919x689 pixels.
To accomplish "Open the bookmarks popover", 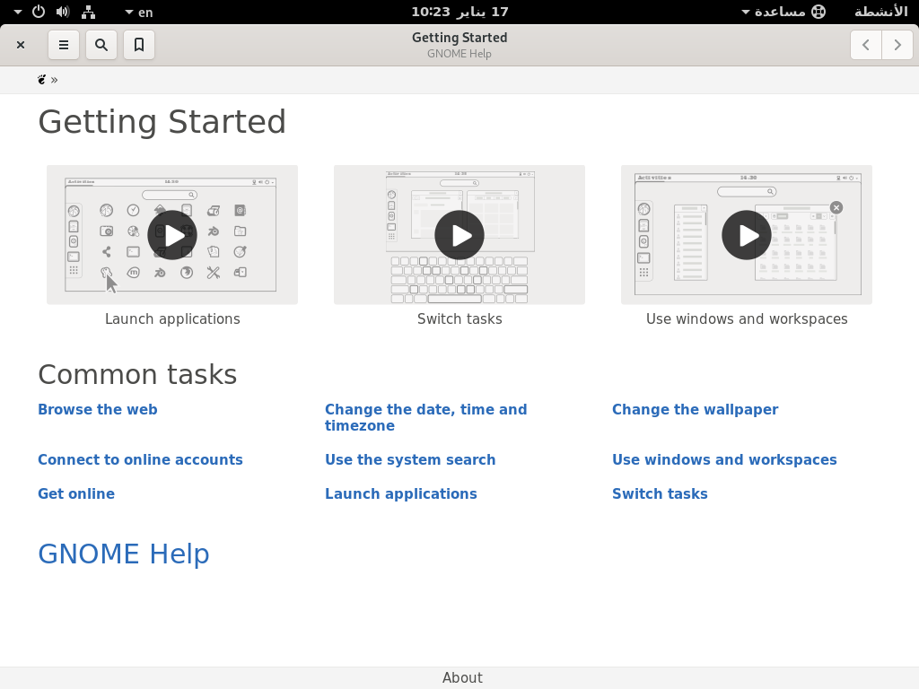I will click(x=139, y=45).
